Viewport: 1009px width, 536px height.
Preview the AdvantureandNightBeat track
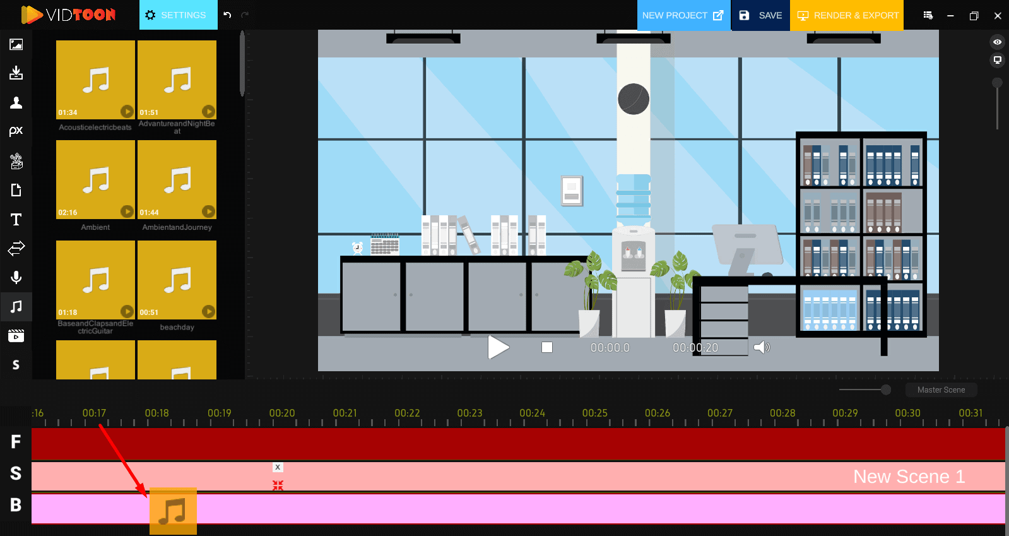tap(208, 111)
